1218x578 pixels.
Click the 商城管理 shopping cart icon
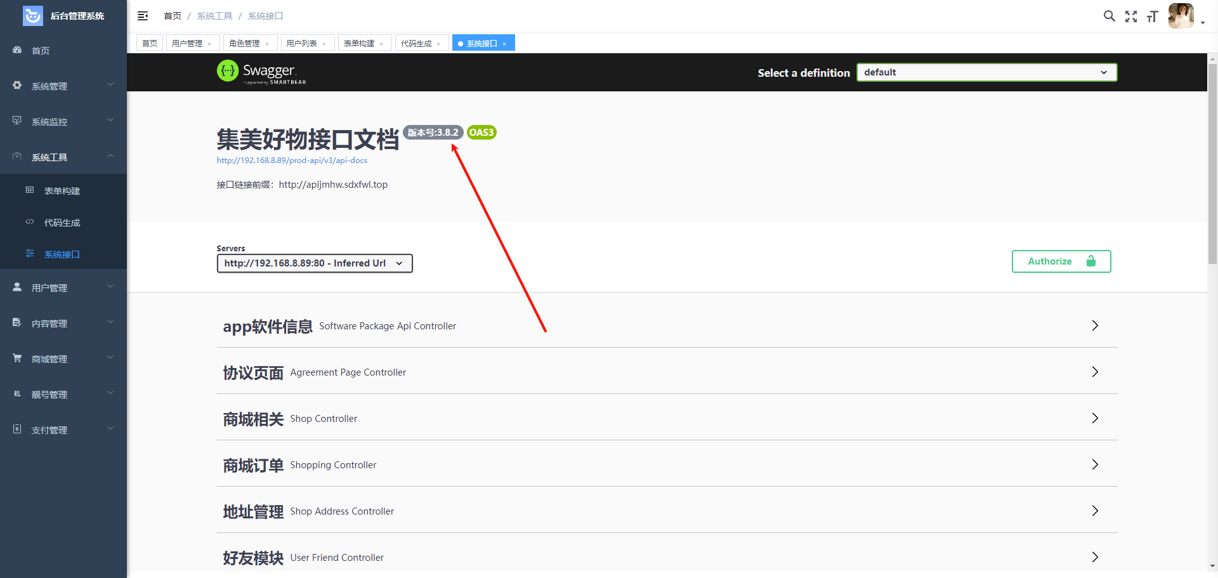tap(17, 358)
